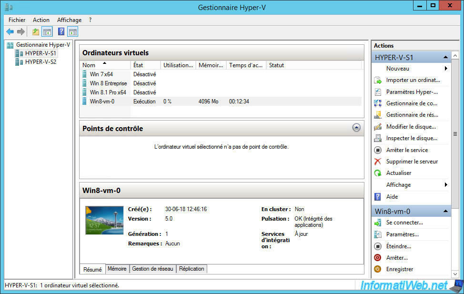Open the Affichage menu in menu bar
This screenshot has height=294, width=464.
pyautogui.click(x=69, y=20)
